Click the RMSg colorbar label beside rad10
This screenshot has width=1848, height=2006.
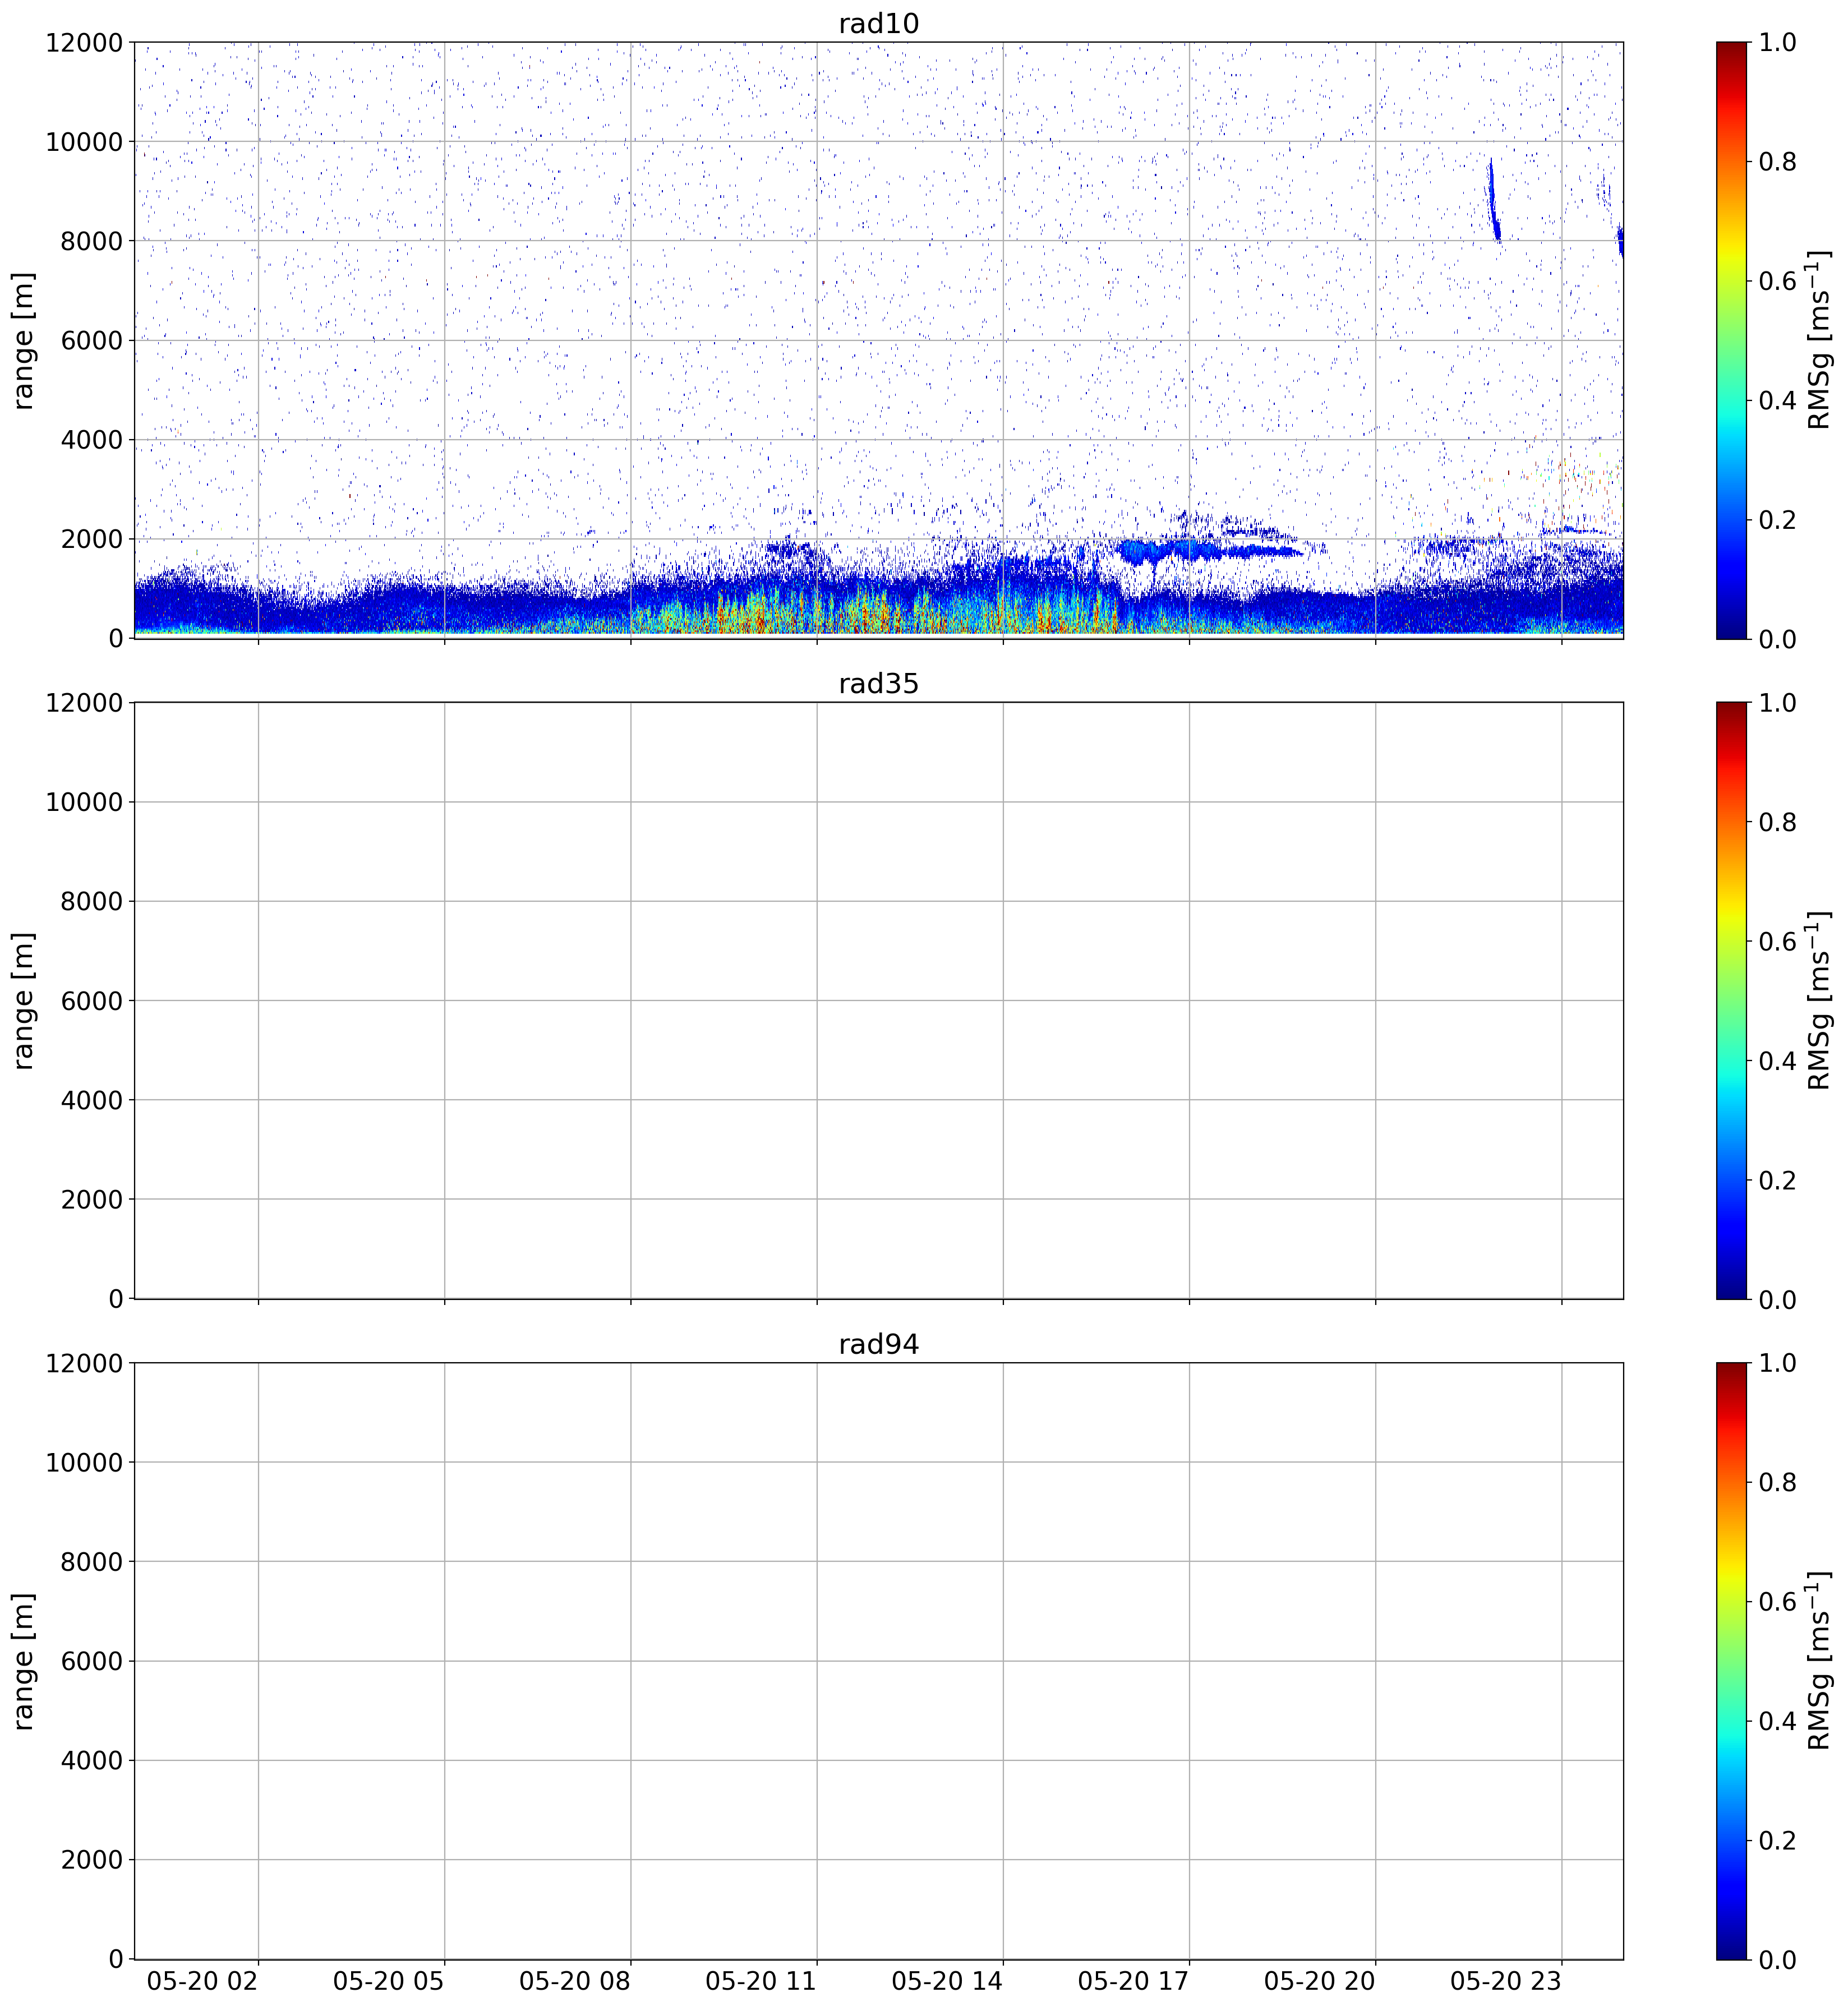(1820, 340)
